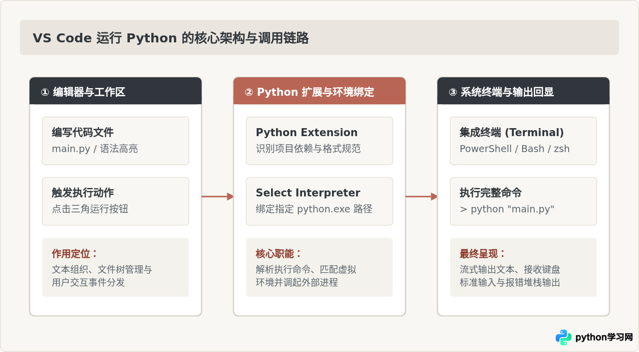Viewport: 639px width, 352px height.
Task: Click the command '> python "main.py"'
Action: pyautogui.click(x=507, y=209)
